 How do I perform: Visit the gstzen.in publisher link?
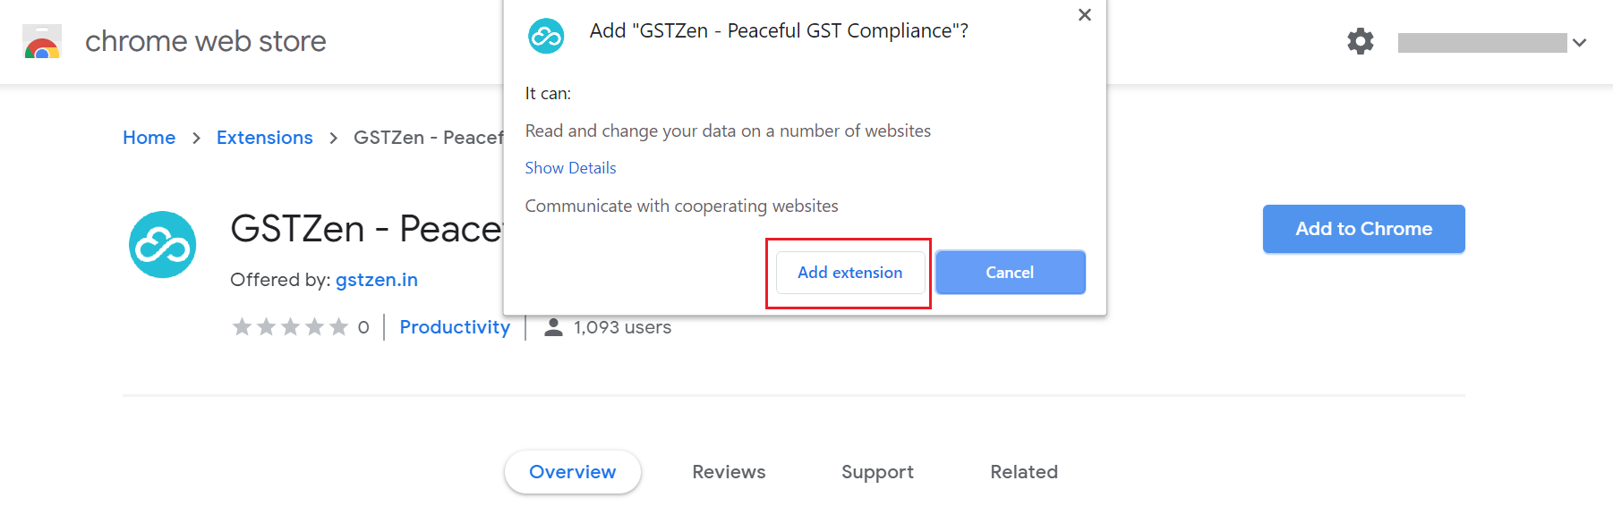click(x=377, y=280)
